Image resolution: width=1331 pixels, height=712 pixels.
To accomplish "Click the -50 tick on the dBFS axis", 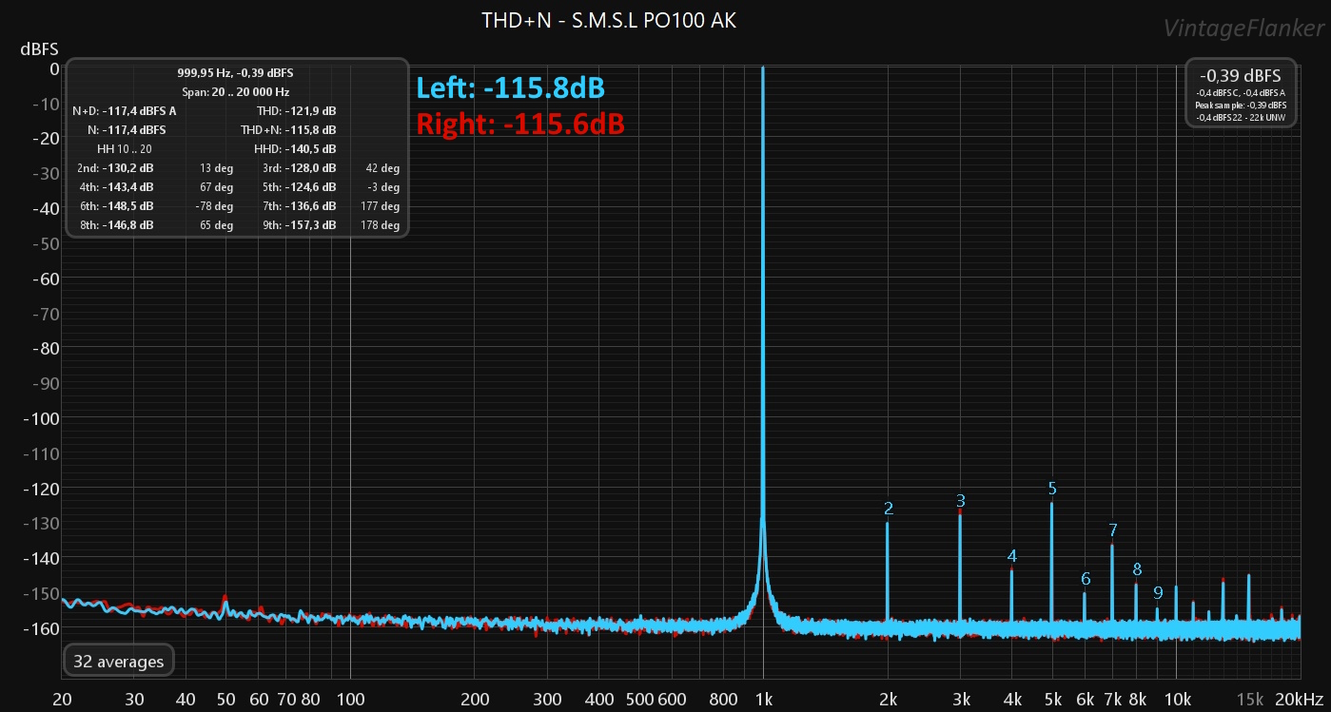I will coord(45,243).
